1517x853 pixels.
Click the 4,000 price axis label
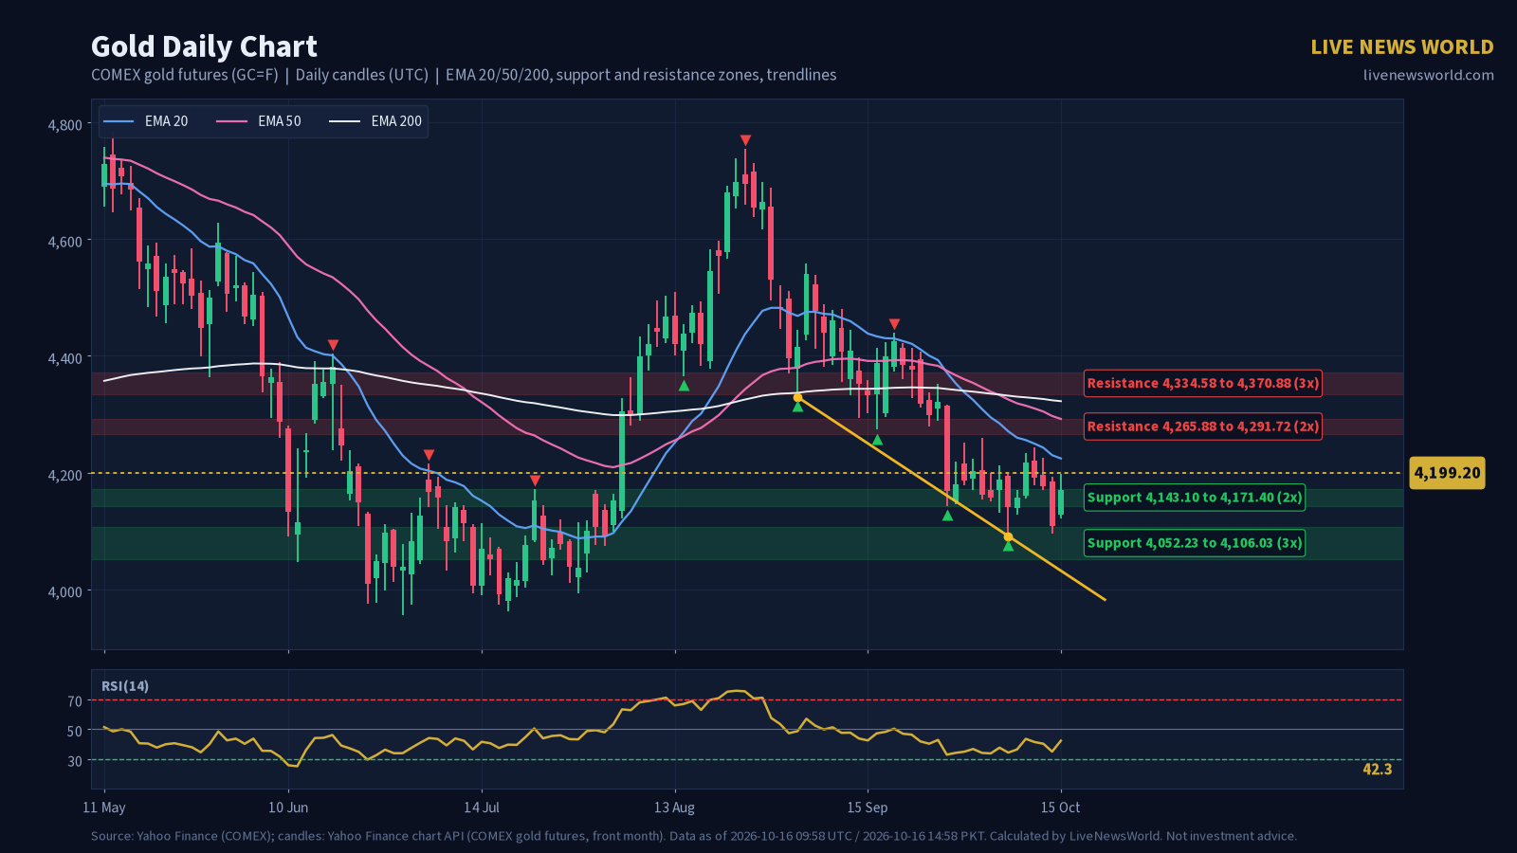point(64,591)
